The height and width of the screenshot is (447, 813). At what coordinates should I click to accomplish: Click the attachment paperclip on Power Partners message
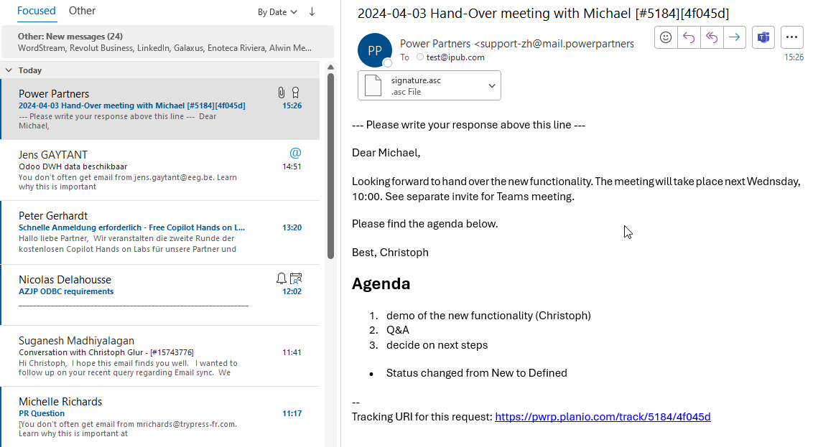pos(281,93)
